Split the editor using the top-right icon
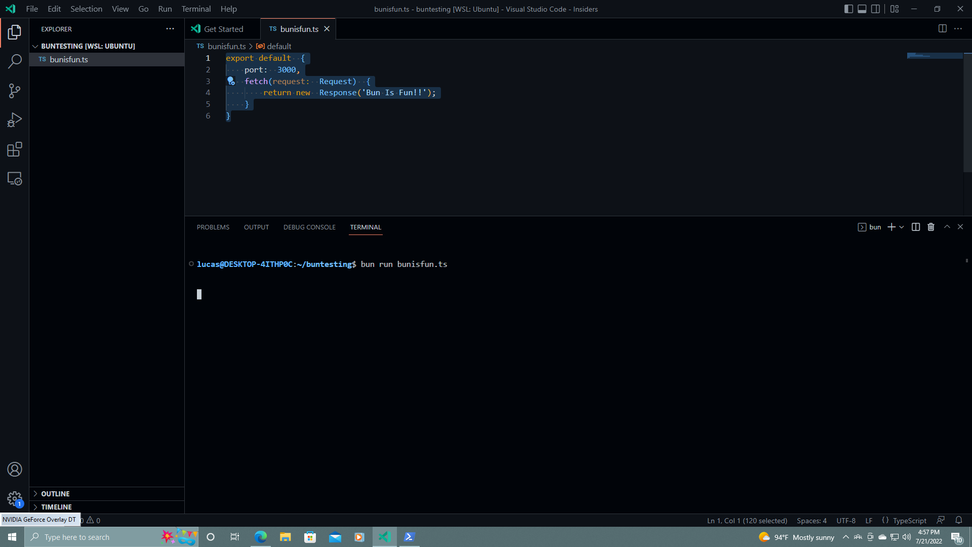Screen dimensions: 972x547 click(x=943, y=28)
